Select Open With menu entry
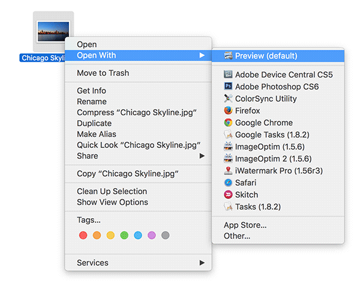 pyautogui.click(x=138, y=55)
